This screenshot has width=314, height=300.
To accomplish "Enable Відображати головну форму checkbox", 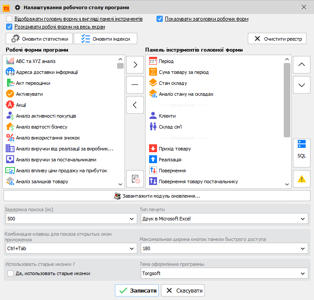I will (x=10, y=19).
